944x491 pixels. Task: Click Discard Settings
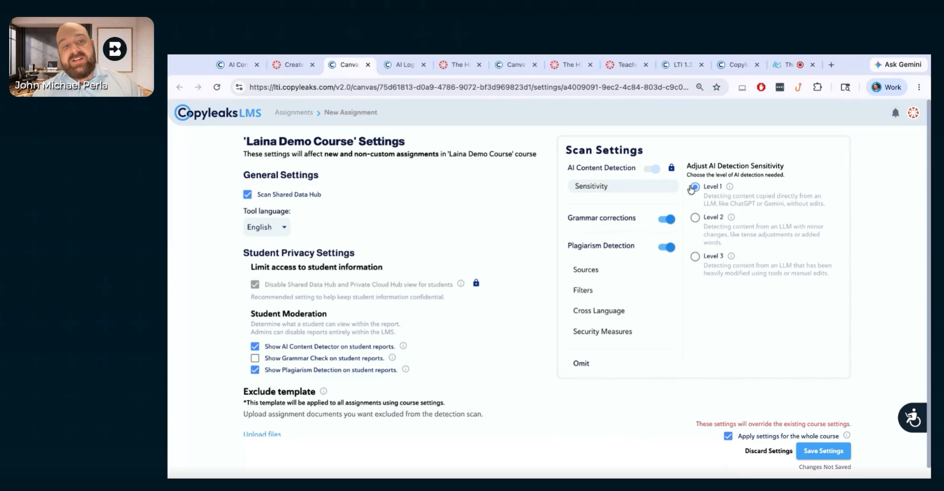pyautogui.click(x=768, y=451)
